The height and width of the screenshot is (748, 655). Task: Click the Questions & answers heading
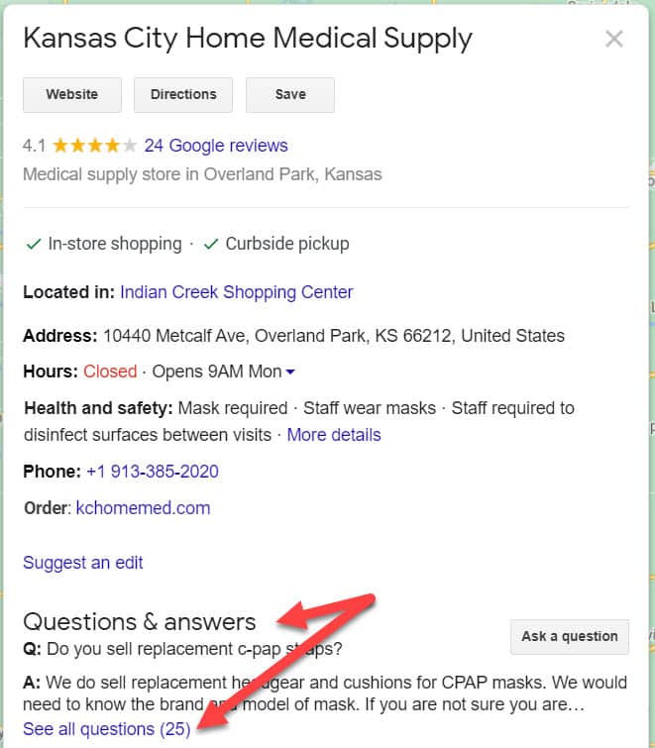[139, 621]
